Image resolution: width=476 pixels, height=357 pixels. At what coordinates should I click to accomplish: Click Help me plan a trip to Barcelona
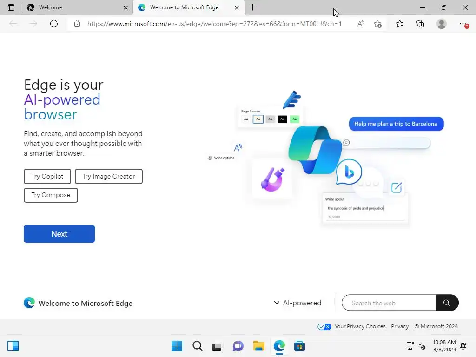tap(396, 124)
